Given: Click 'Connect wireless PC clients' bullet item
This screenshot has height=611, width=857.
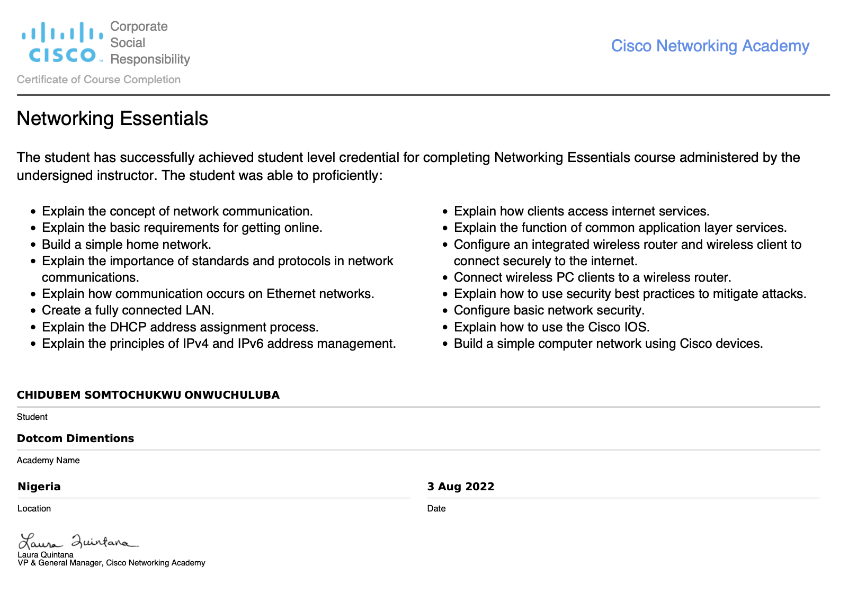Looking at the screenshot, I should pyautogui.click(x=592, y=277).
